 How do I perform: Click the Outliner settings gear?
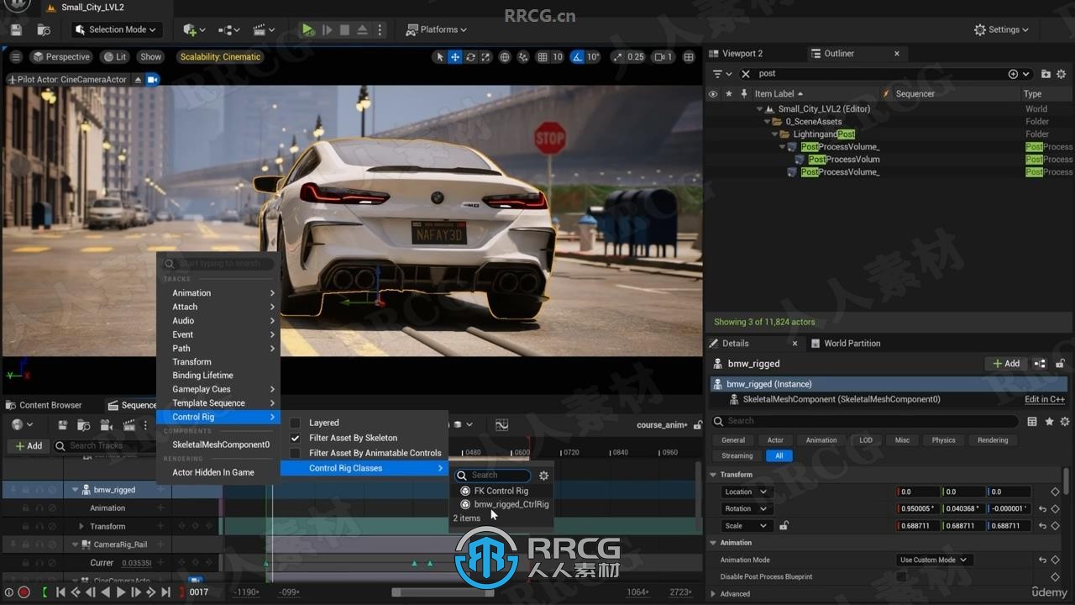pyautogui.click(x=1062, y=74)
